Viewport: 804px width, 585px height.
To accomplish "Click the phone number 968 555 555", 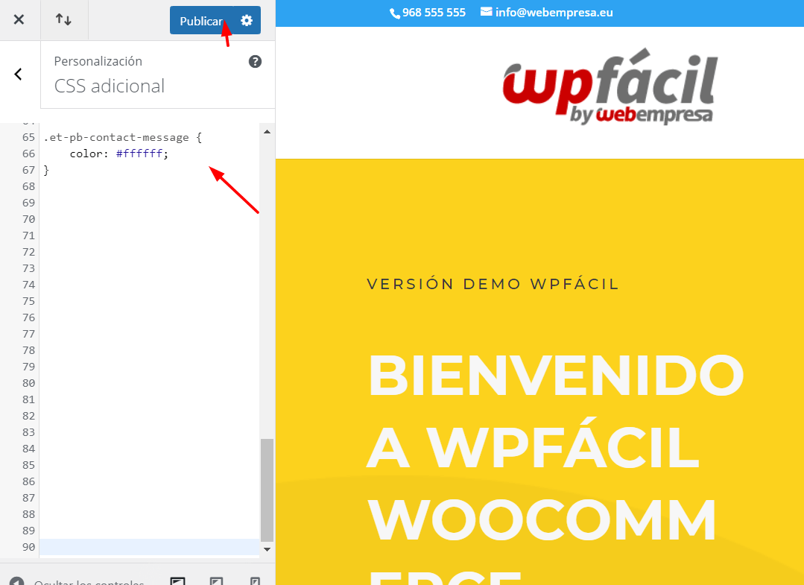I will (434, 13).
